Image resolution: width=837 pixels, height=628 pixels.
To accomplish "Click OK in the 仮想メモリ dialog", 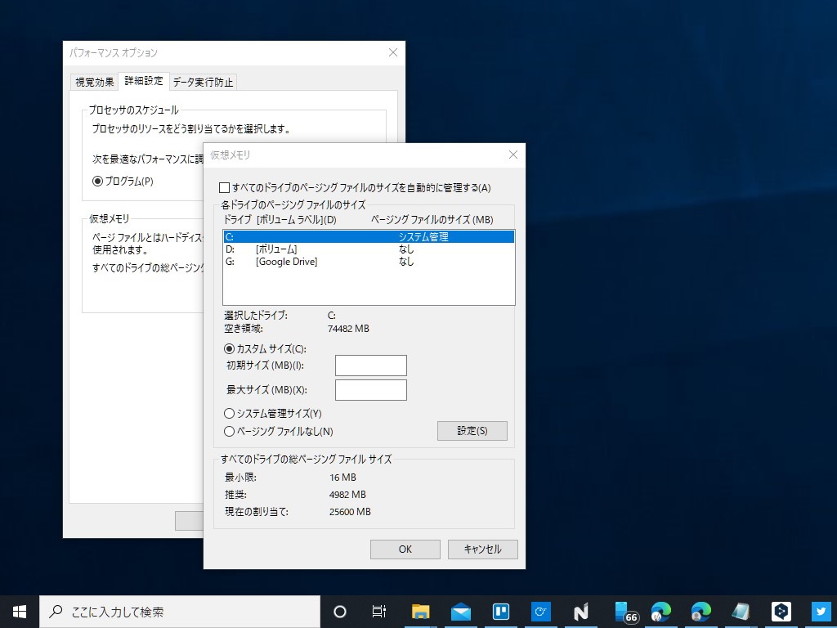I will click(405, 549).
